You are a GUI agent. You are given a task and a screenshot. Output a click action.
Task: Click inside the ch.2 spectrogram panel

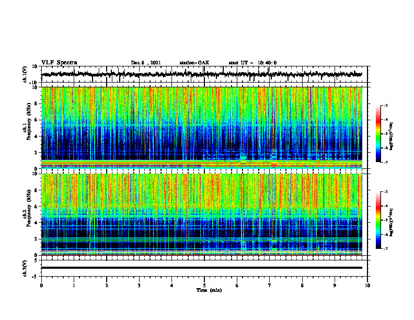201,214
